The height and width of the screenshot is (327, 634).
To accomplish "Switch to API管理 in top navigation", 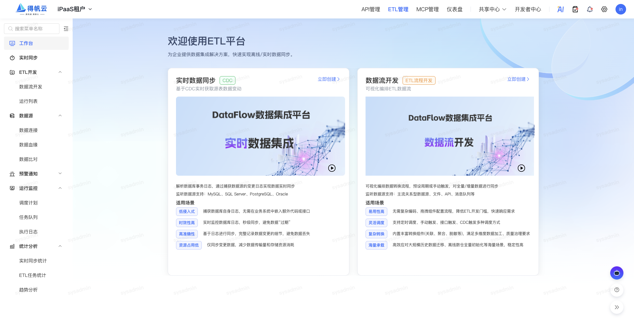I will click(370, 9).
